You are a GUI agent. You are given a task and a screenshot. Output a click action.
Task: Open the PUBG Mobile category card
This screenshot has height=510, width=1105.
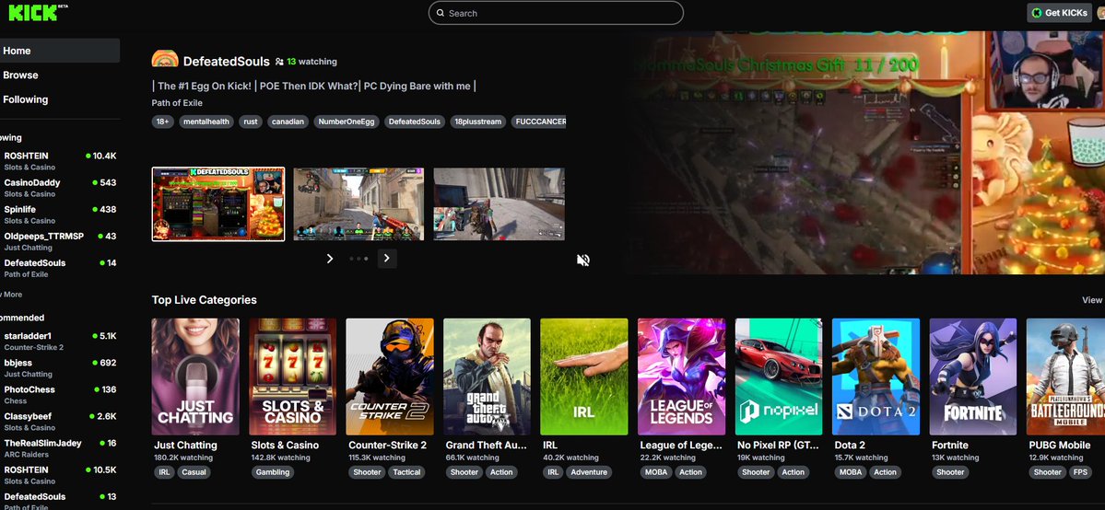1065,377
